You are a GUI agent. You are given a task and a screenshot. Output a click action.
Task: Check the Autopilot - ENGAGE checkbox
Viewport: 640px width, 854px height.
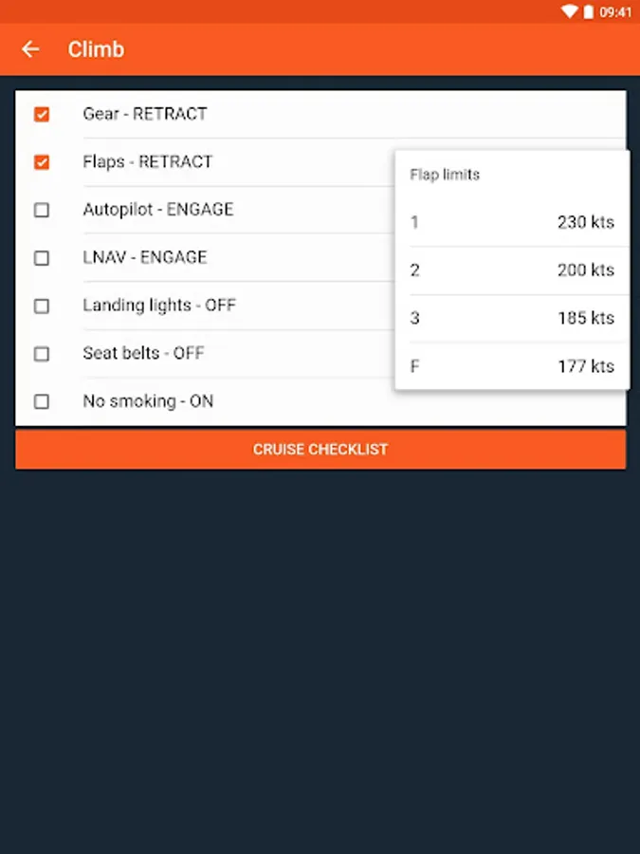click(x=42, y=210)
